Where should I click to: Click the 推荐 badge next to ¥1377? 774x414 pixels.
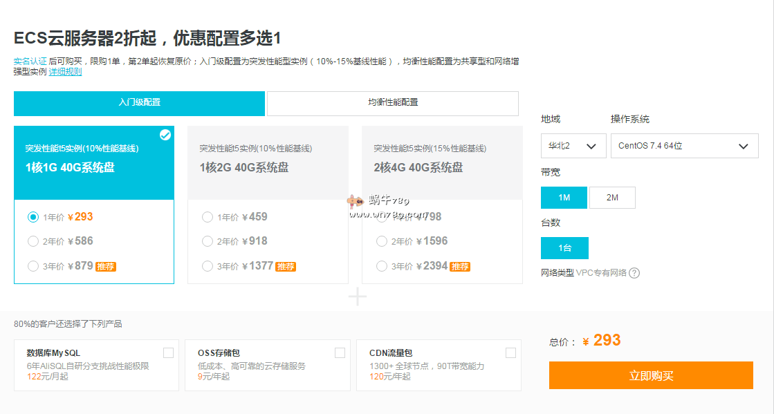click(x=286, y=267)
